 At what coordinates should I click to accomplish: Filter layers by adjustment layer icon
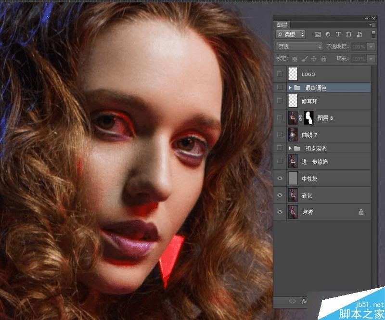pos(328,34)
